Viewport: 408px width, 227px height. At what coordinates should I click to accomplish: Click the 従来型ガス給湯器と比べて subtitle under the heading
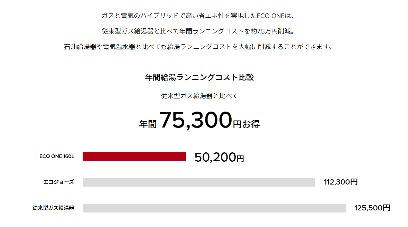tap(200, 96)
